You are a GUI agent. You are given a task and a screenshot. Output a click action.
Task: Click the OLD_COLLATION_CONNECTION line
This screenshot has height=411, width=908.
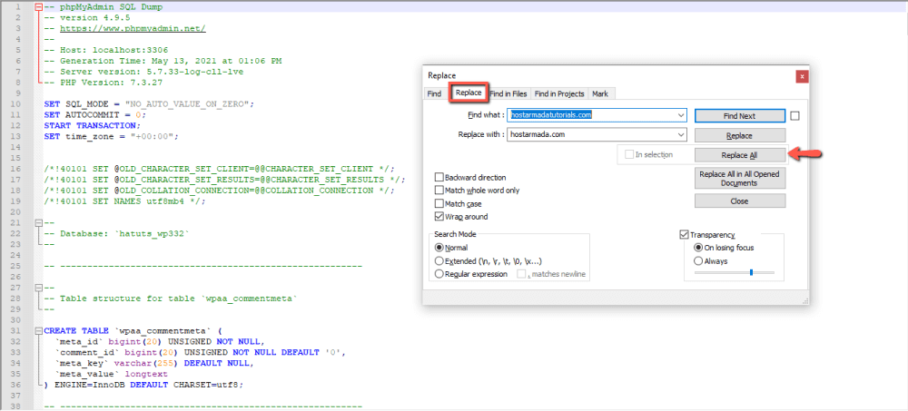[219, 191]
